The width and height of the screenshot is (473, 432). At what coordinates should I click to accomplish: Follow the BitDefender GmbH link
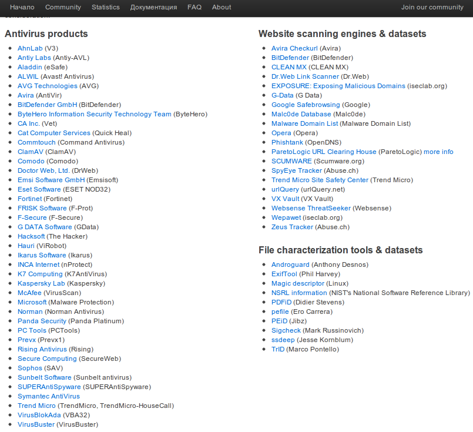tap(47, 105)
